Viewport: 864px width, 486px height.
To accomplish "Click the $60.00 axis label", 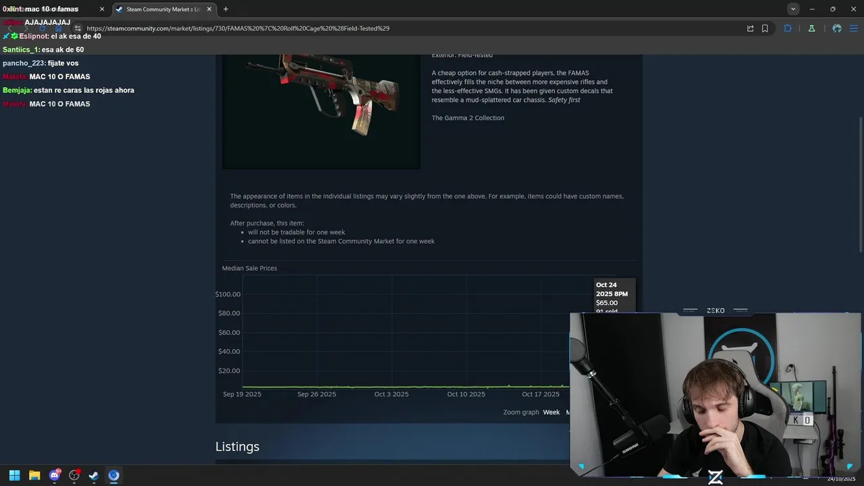I will [x=230, y=332].
